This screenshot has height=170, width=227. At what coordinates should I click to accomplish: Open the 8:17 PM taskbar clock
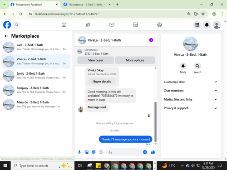coord(208,165)
